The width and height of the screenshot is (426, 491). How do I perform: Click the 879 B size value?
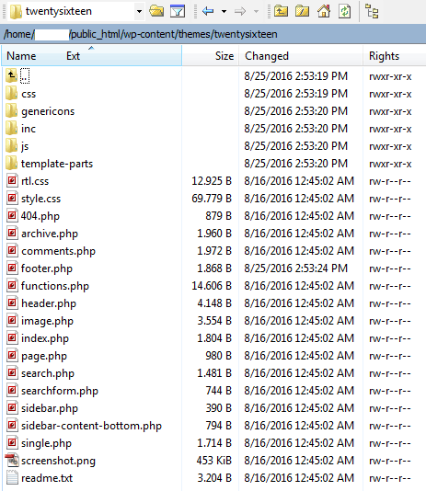(218, 216)
